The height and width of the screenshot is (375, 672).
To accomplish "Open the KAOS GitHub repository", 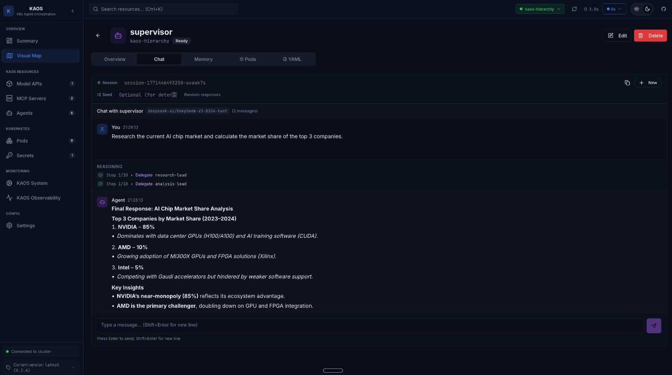I will point(664,9).
